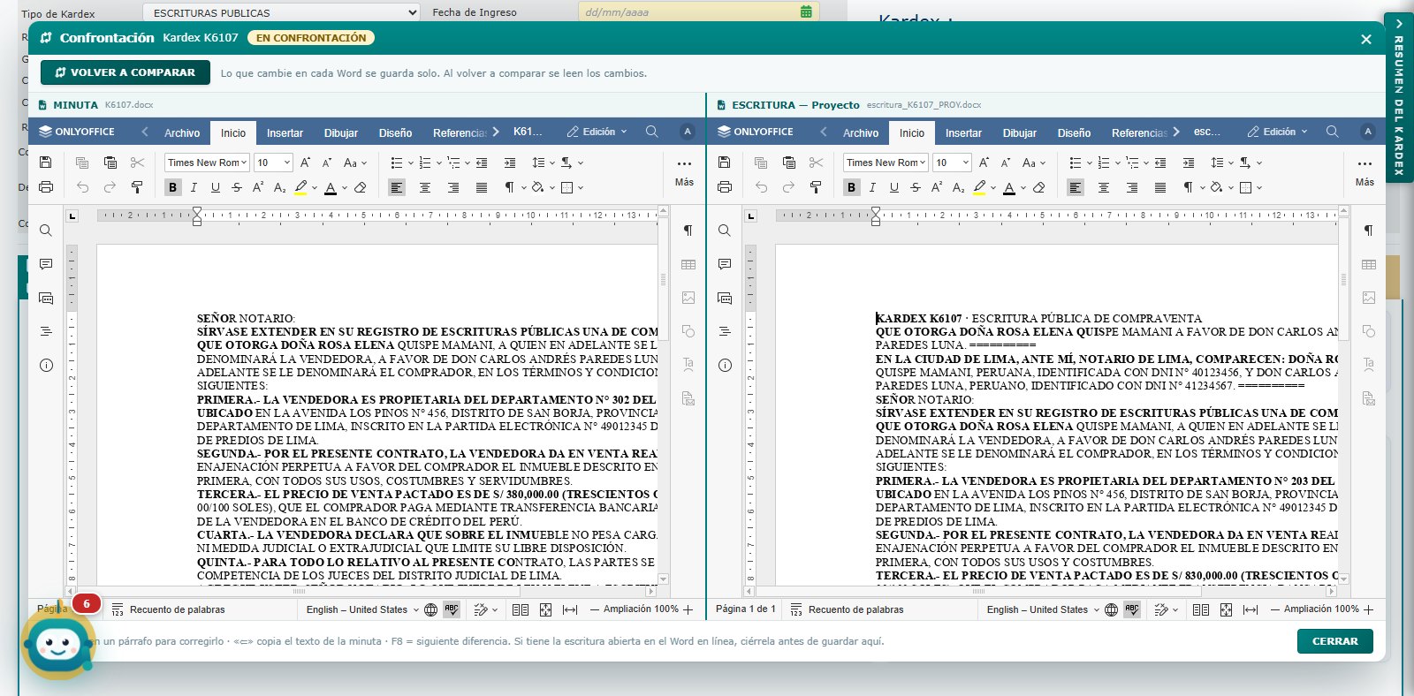Open the comments panel in the MINUTA left sidebar
This screenshot has width=1414, height=696.
coord(46,264)
